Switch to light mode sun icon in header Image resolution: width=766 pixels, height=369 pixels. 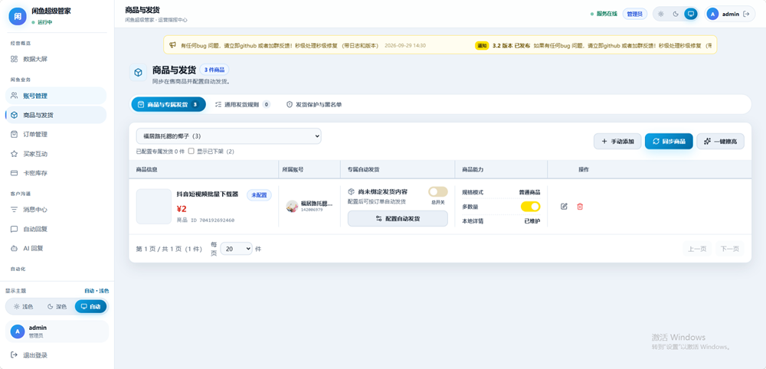pyautogui.click(x=661, y=14)
